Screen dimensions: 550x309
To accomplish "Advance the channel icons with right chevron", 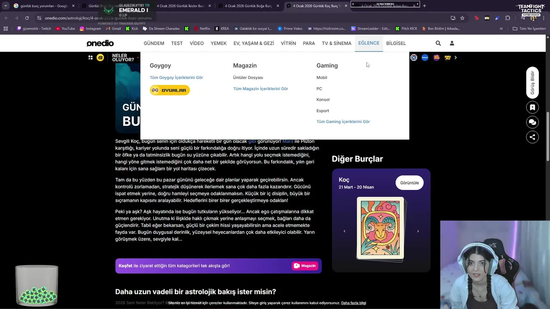I will tap(455, 58).
